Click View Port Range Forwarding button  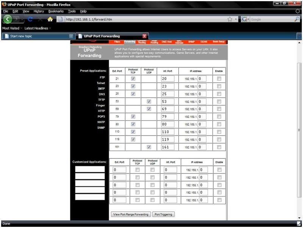click(131, 214)
